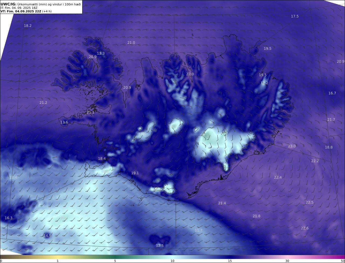Pick the 22.0 value label
Screen dimensions: 345x263
pos(190,74)
